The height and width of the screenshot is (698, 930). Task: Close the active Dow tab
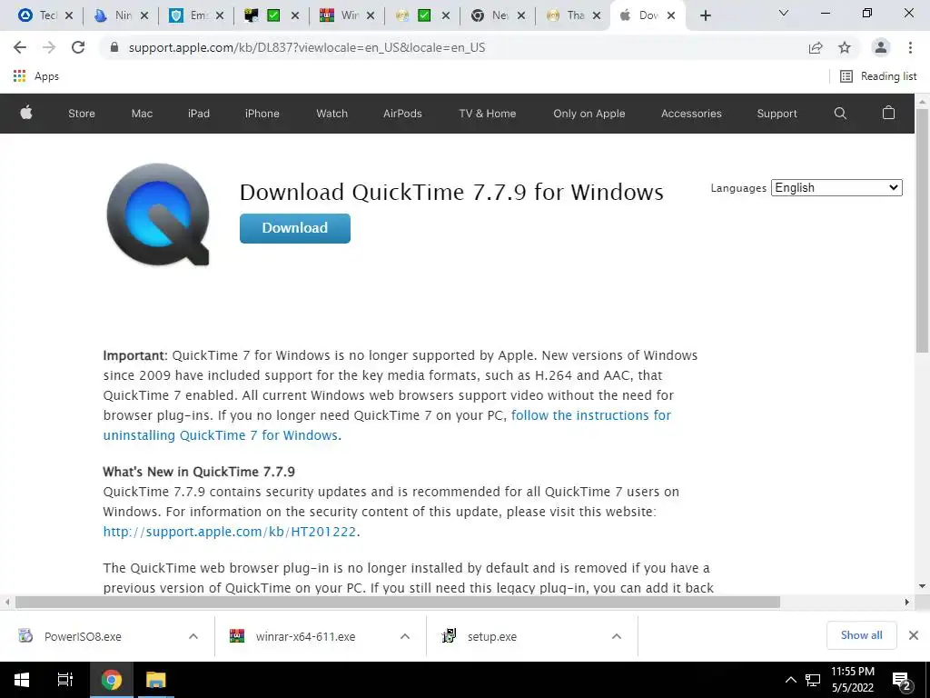tap(671, 15)
